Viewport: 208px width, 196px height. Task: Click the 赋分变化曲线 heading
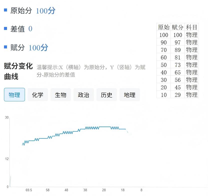18,71
